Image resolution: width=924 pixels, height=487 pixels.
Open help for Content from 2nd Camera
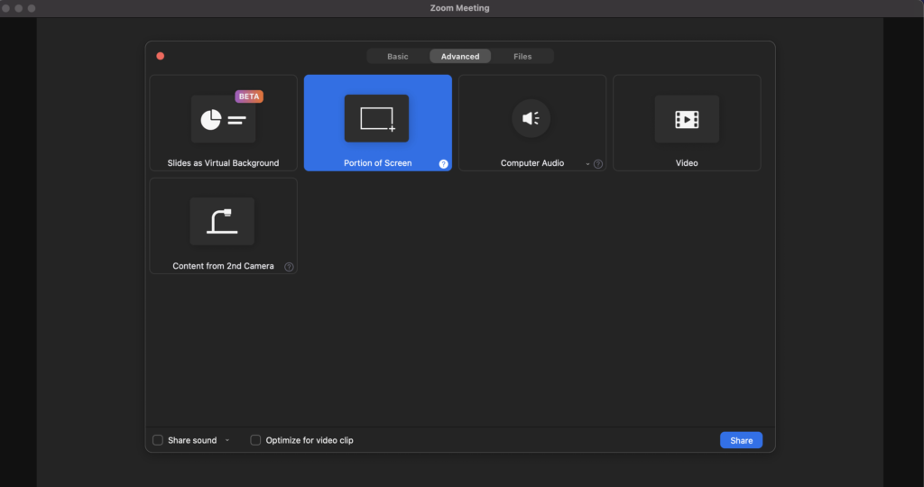point(289,267)
